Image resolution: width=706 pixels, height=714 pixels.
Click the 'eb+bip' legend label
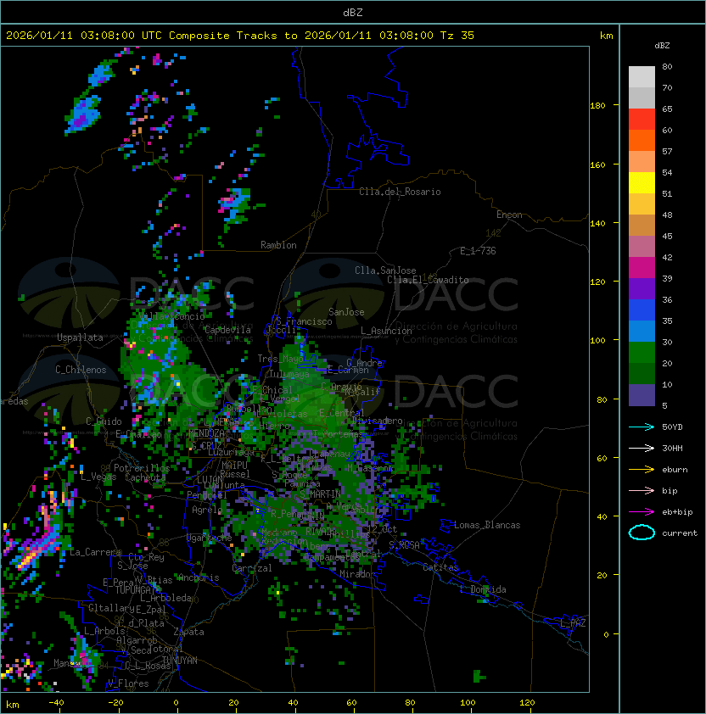(x=677, y=512)
